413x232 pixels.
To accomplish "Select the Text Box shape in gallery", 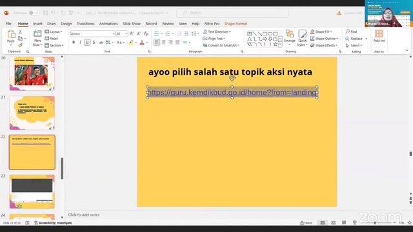I will (249, 34).
